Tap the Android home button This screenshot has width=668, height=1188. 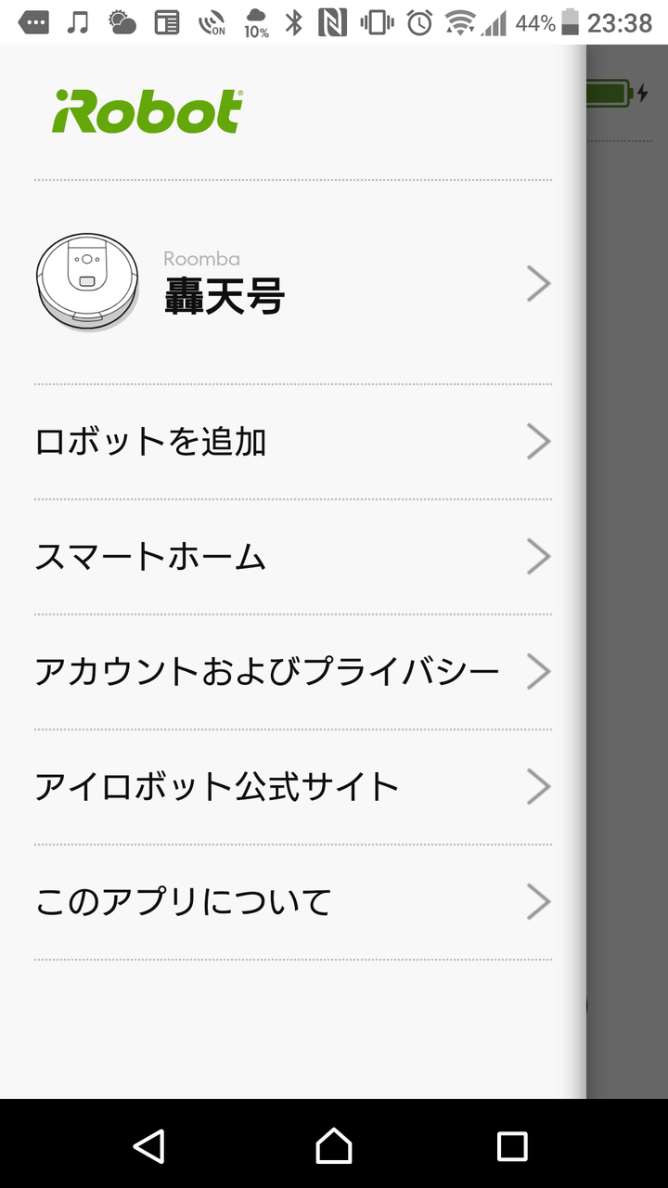click(334, 1146)
